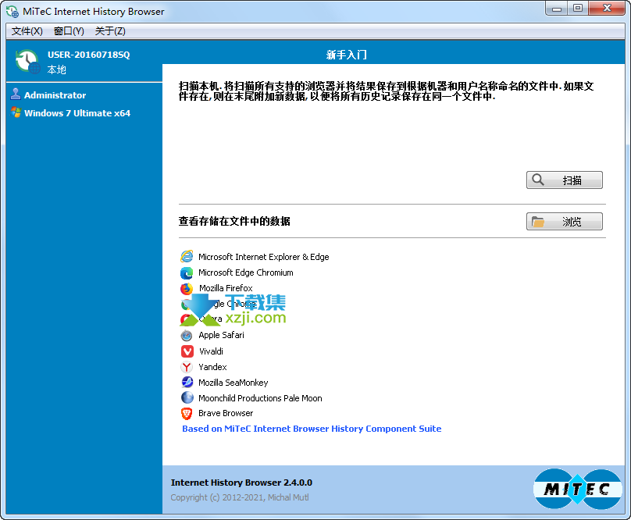Select Windows 7 Ultimate x64 text
The height and width of the screenshot is (520, 631).
tap(77, 113)
